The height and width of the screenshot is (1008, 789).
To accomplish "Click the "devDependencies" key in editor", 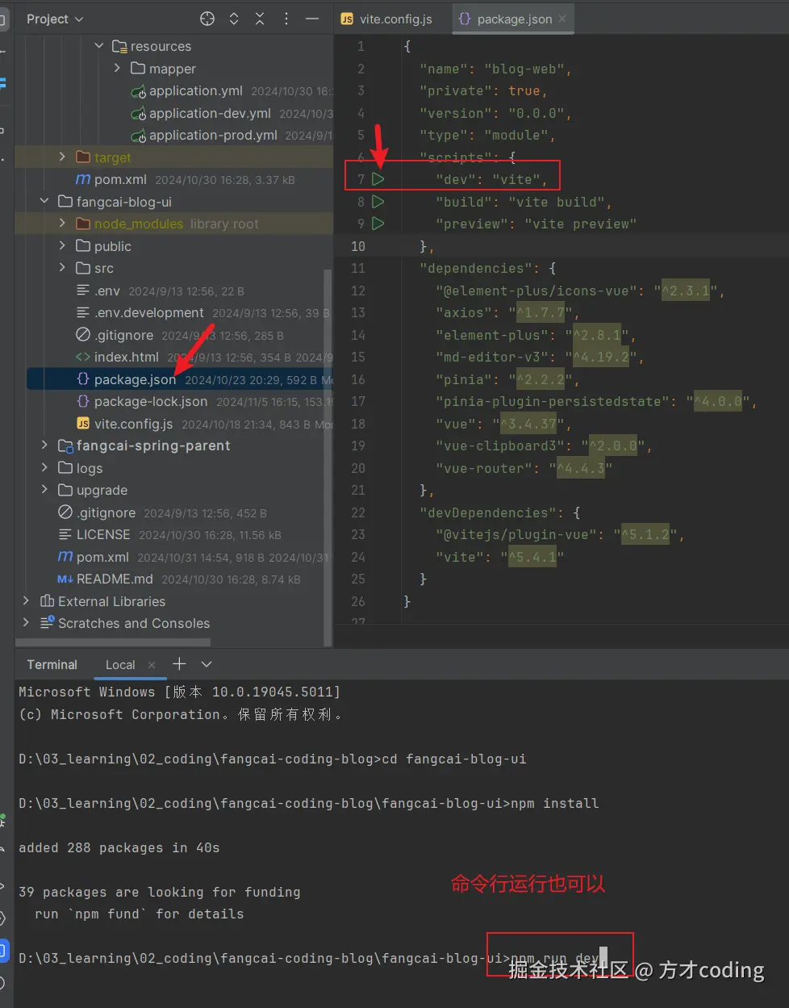I will [x=491, y=512].
